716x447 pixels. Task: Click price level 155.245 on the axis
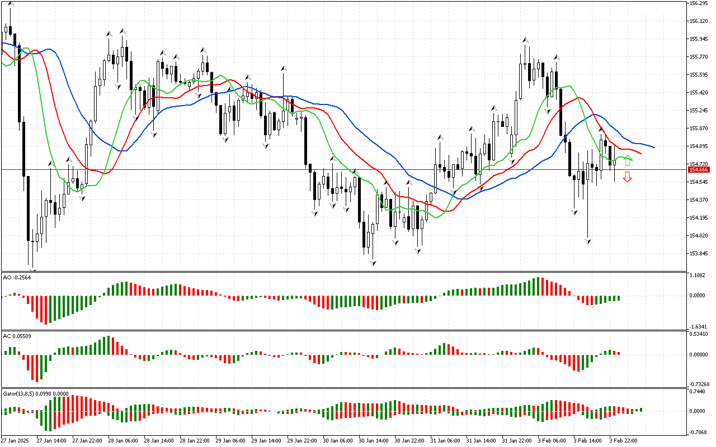coord(699,111)
